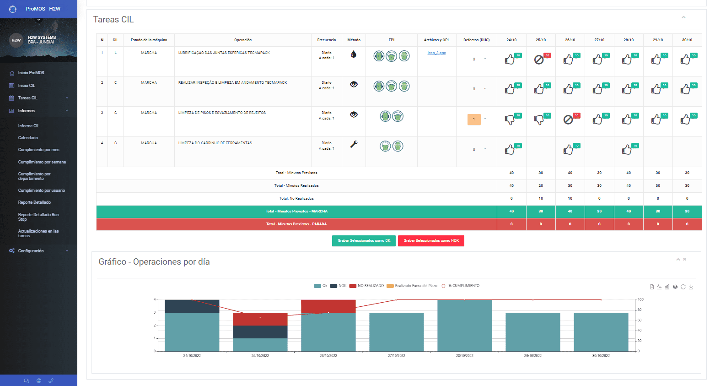Click thumbs-up for carrinho de ferramentas on 28/10
Viewport: 715px width, 386px height.
pyautogui.click(x=627, y=150)
